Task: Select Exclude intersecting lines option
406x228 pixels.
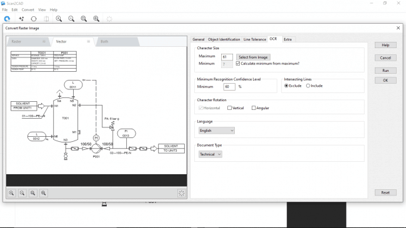Action: (x=286, y=86)
